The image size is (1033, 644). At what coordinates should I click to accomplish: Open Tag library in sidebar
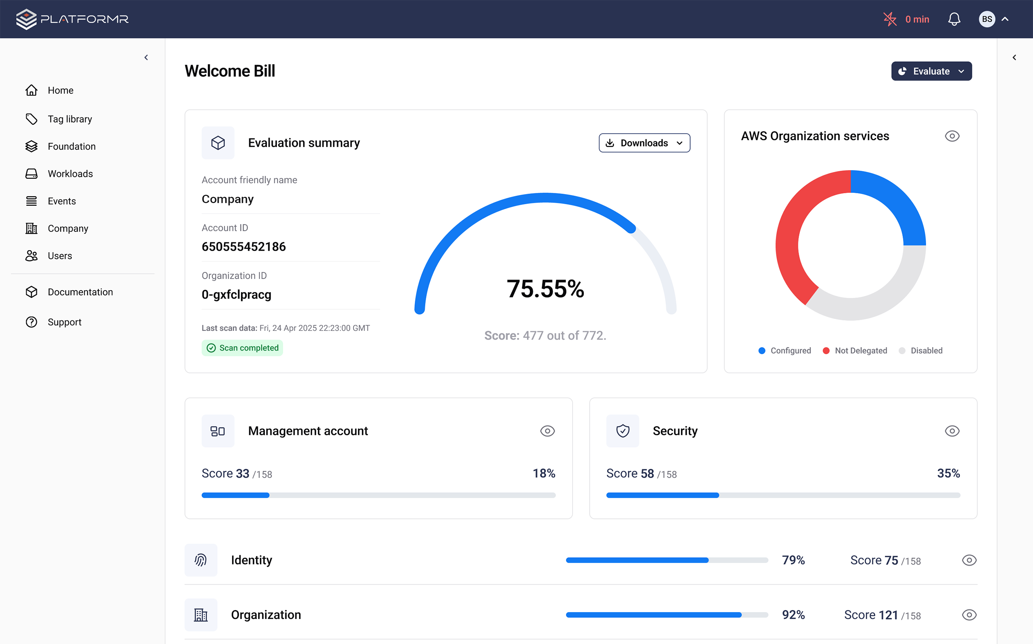[70, 119]
